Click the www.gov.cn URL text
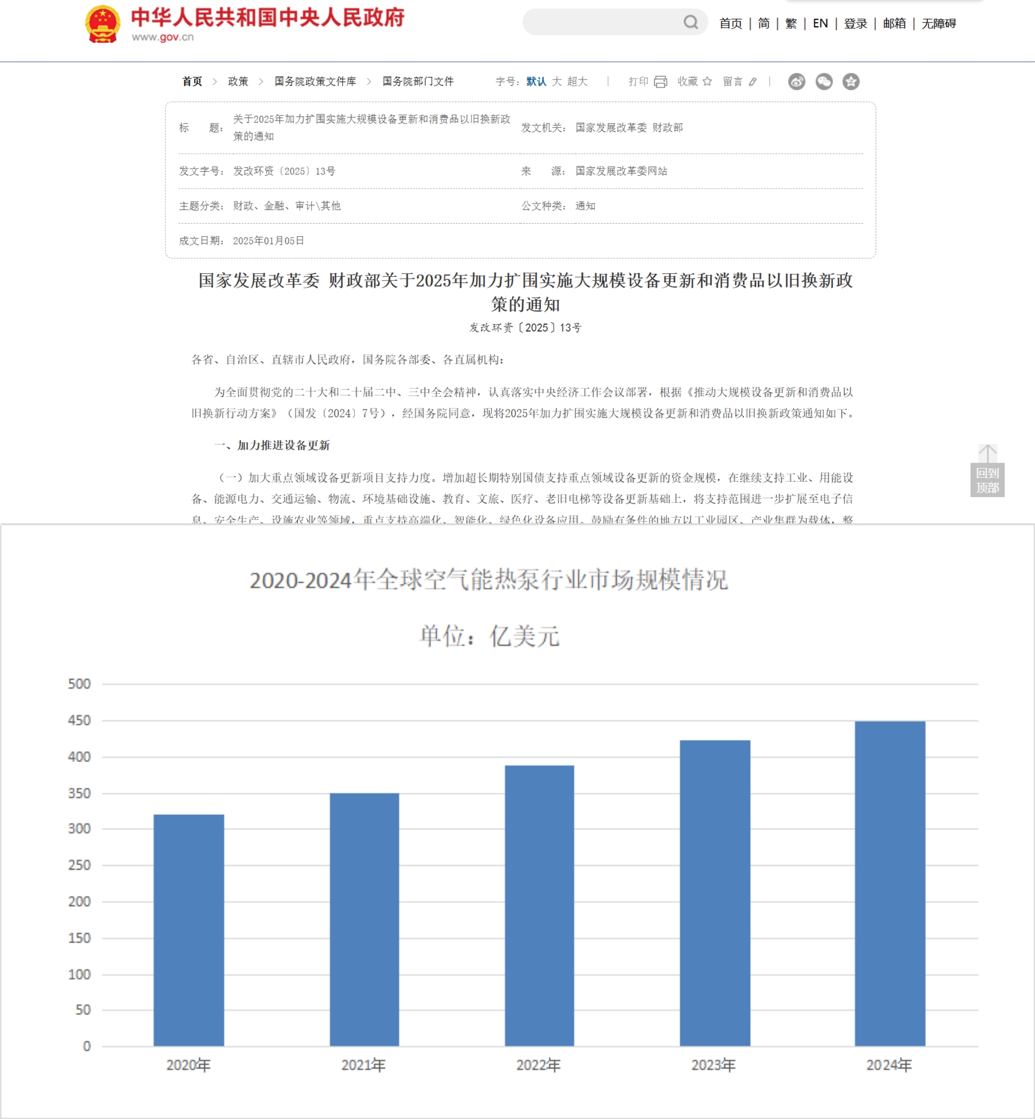Viewport: 1035px width, 1119px height. click(163, 37)
